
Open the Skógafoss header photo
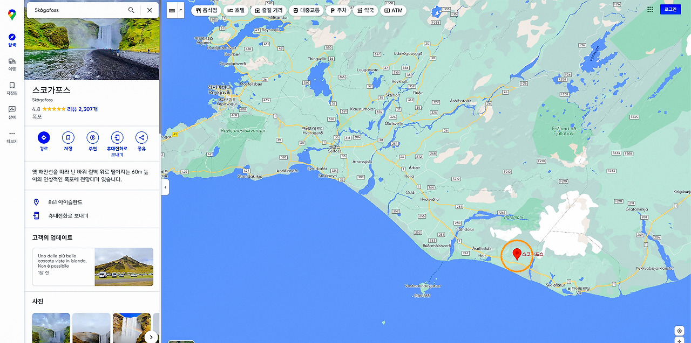(92, 49)
